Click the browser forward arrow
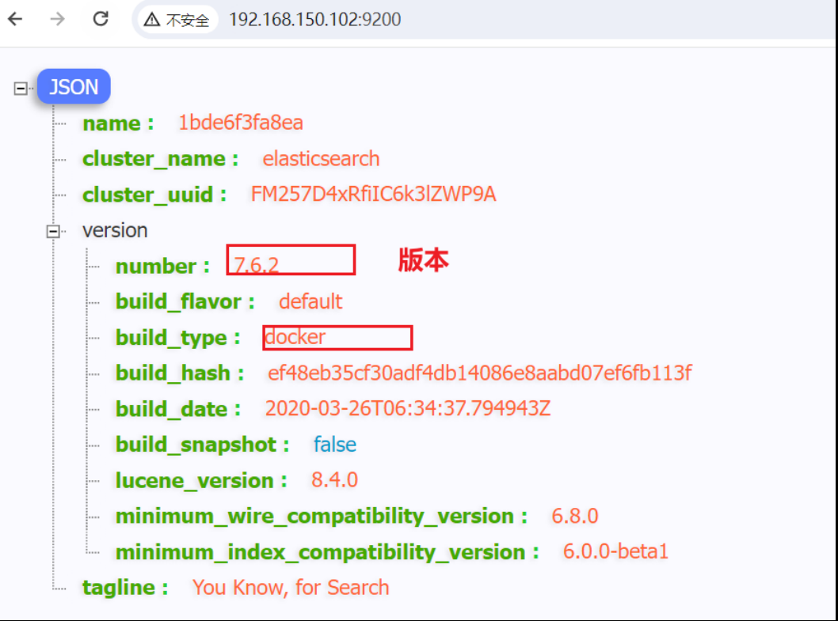The image size is (838, 621). (x=58, y=19)
